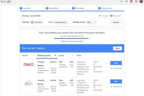The height and width of the screenshot is (96, 144).
Task: Expand the Voluntary excess £250 dropdown
Action: [x=91, y=22]
